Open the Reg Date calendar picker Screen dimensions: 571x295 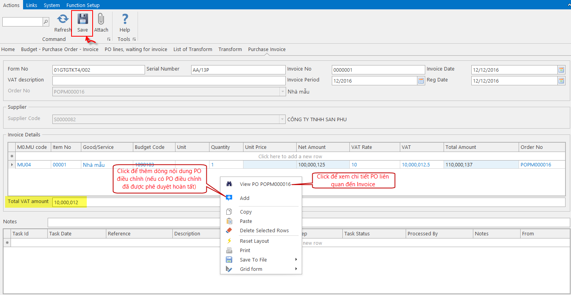click(x=561, y=81)
